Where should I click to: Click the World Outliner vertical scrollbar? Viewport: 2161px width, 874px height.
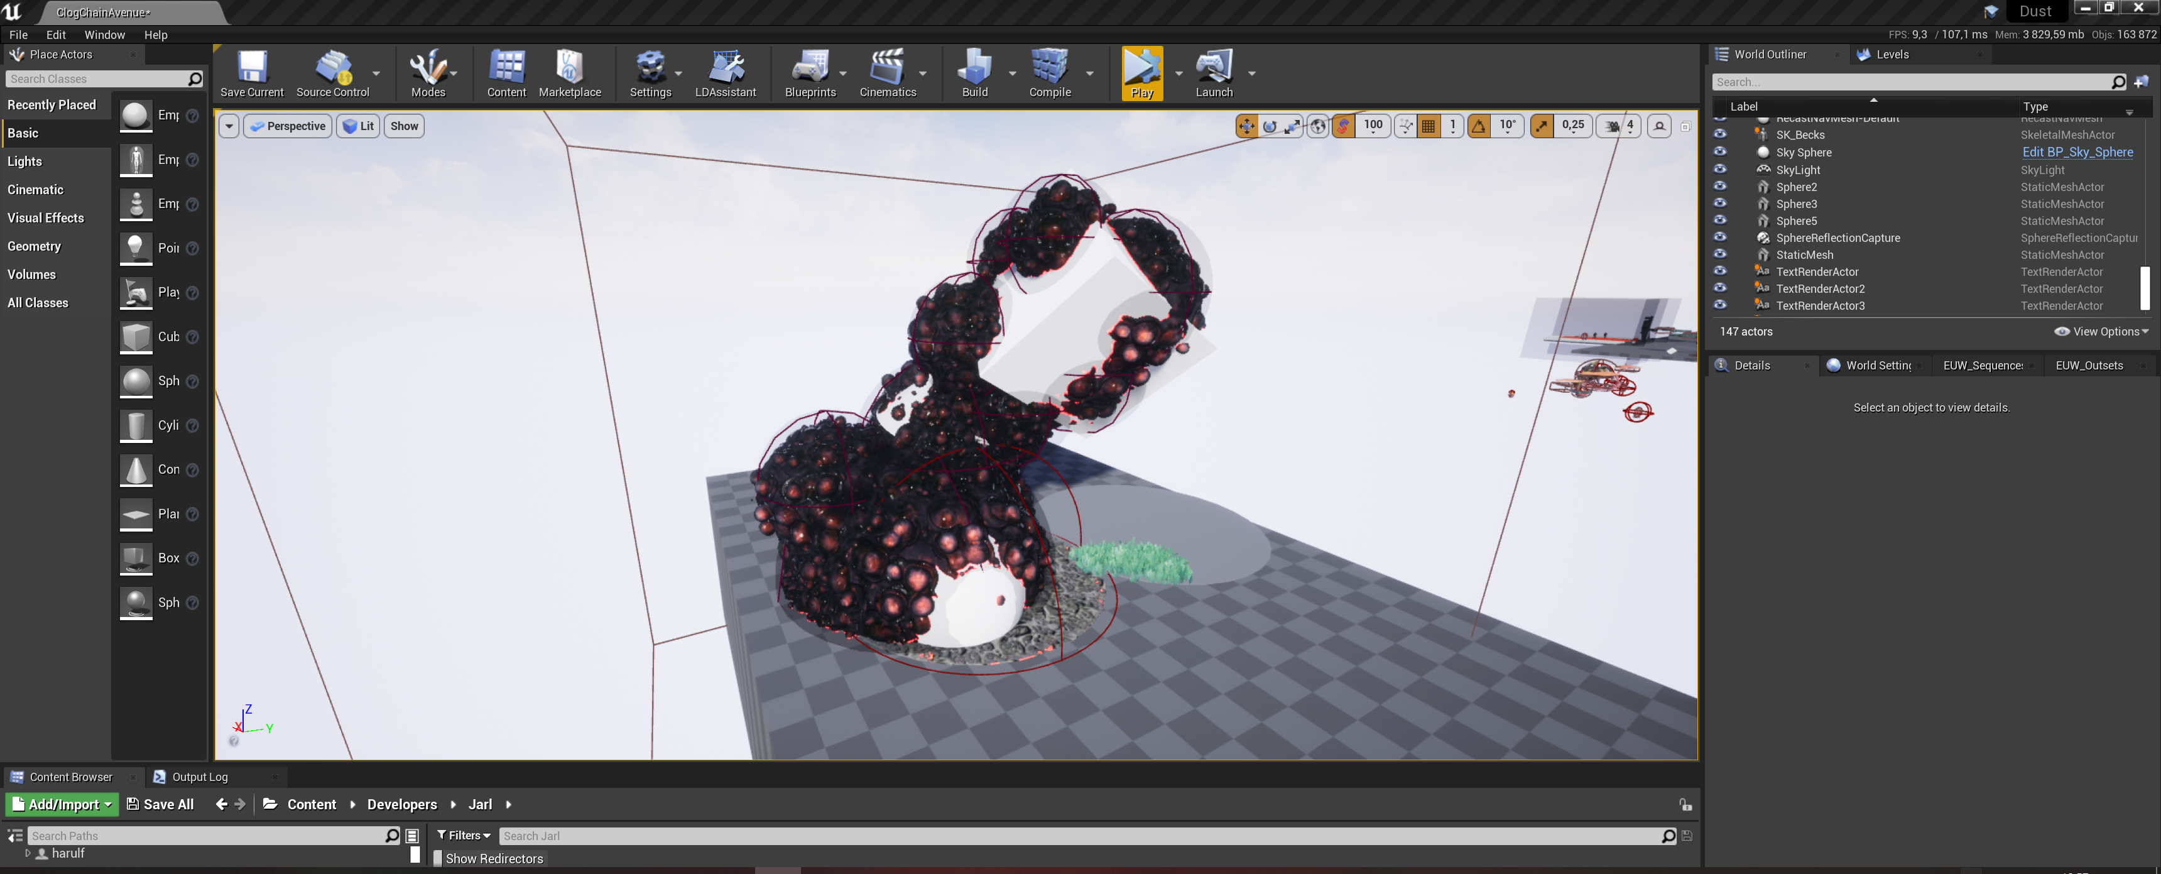[x=2144, y=288]
